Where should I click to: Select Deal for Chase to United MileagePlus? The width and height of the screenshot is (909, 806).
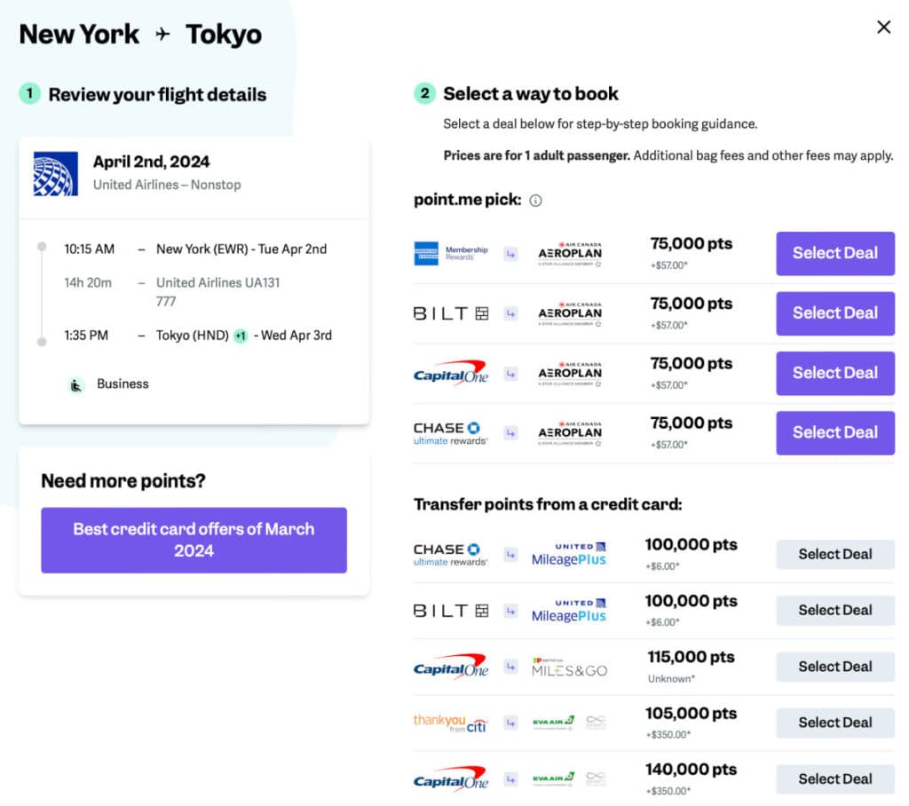834,554
